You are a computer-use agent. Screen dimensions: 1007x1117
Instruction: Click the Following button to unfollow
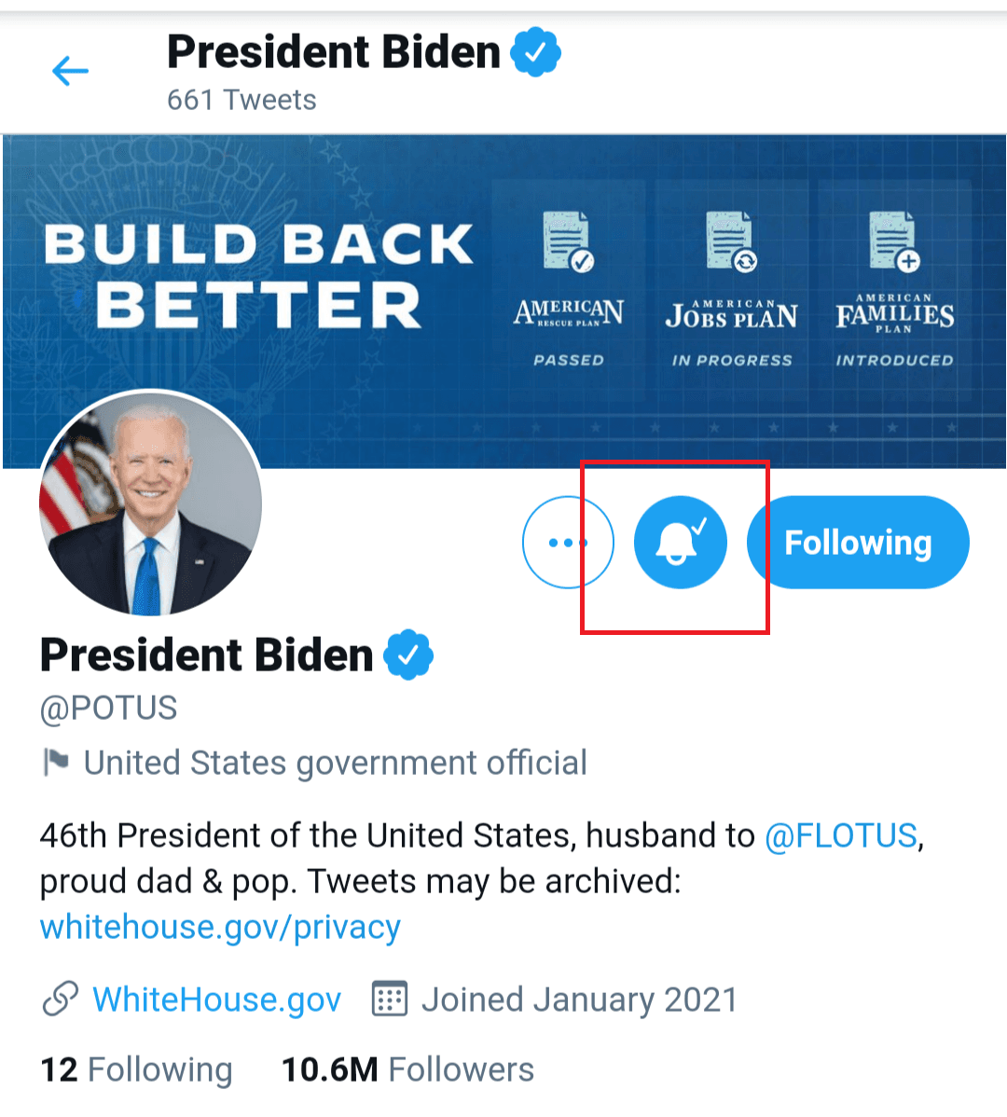coord(858,542)
